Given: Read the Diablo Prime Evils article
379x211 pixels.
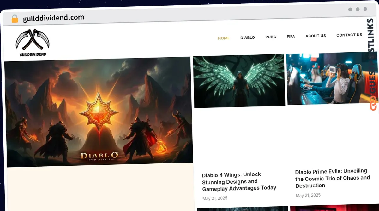Looking at the screenshot, I should pos(333,178).
